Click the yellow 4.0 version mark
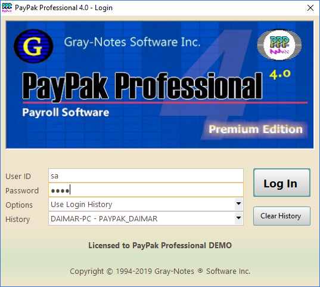This screenshot has width=320, height=287. pyautogui.click(x=280, y=74)
